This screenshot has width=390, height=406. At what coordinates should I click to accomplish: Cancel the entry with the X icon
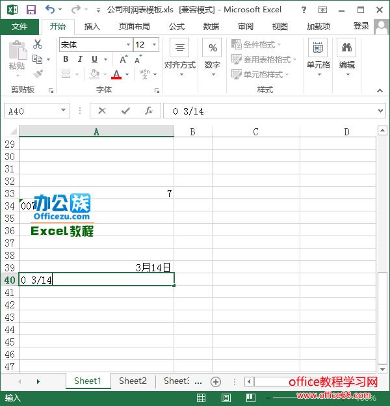(102, 111)
